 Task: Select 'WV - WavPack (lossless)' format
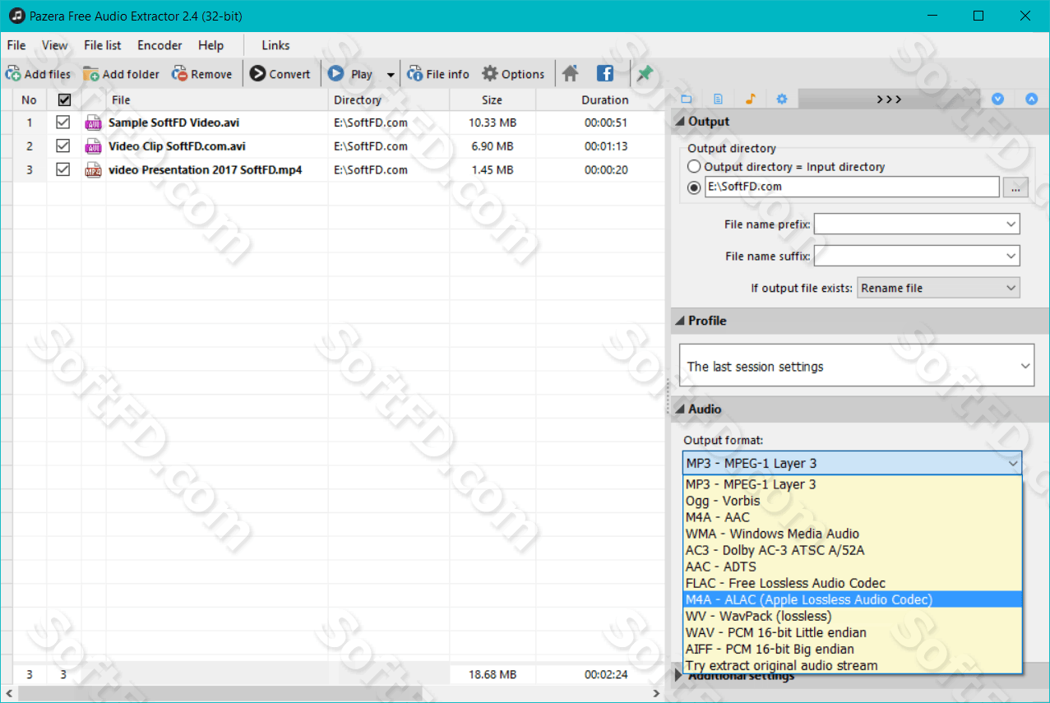(852, 616)
